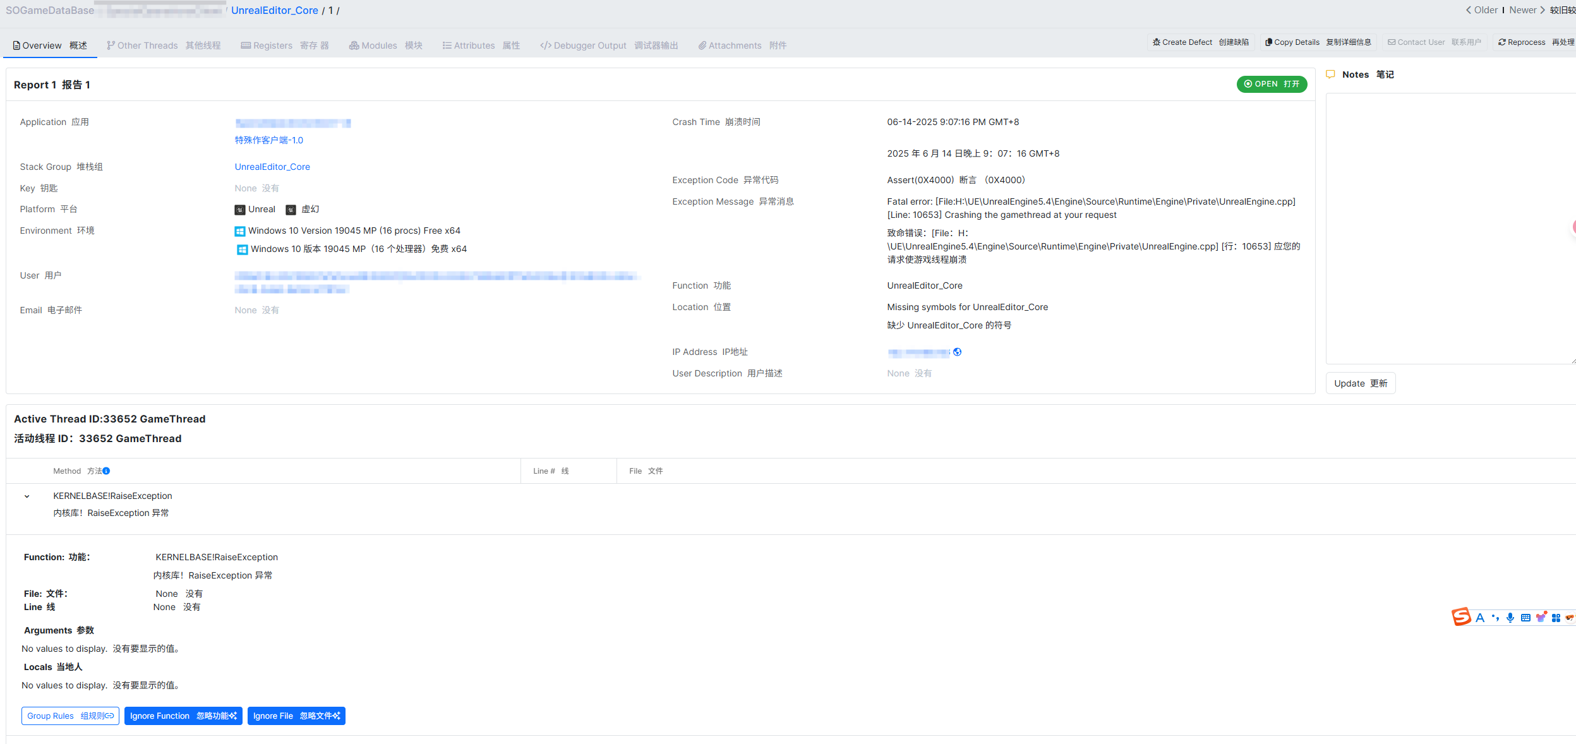Image resolution: width=1576 pixels, height=744 pixels.
Task: Open the Registers tab
Action: coord(285,45)
